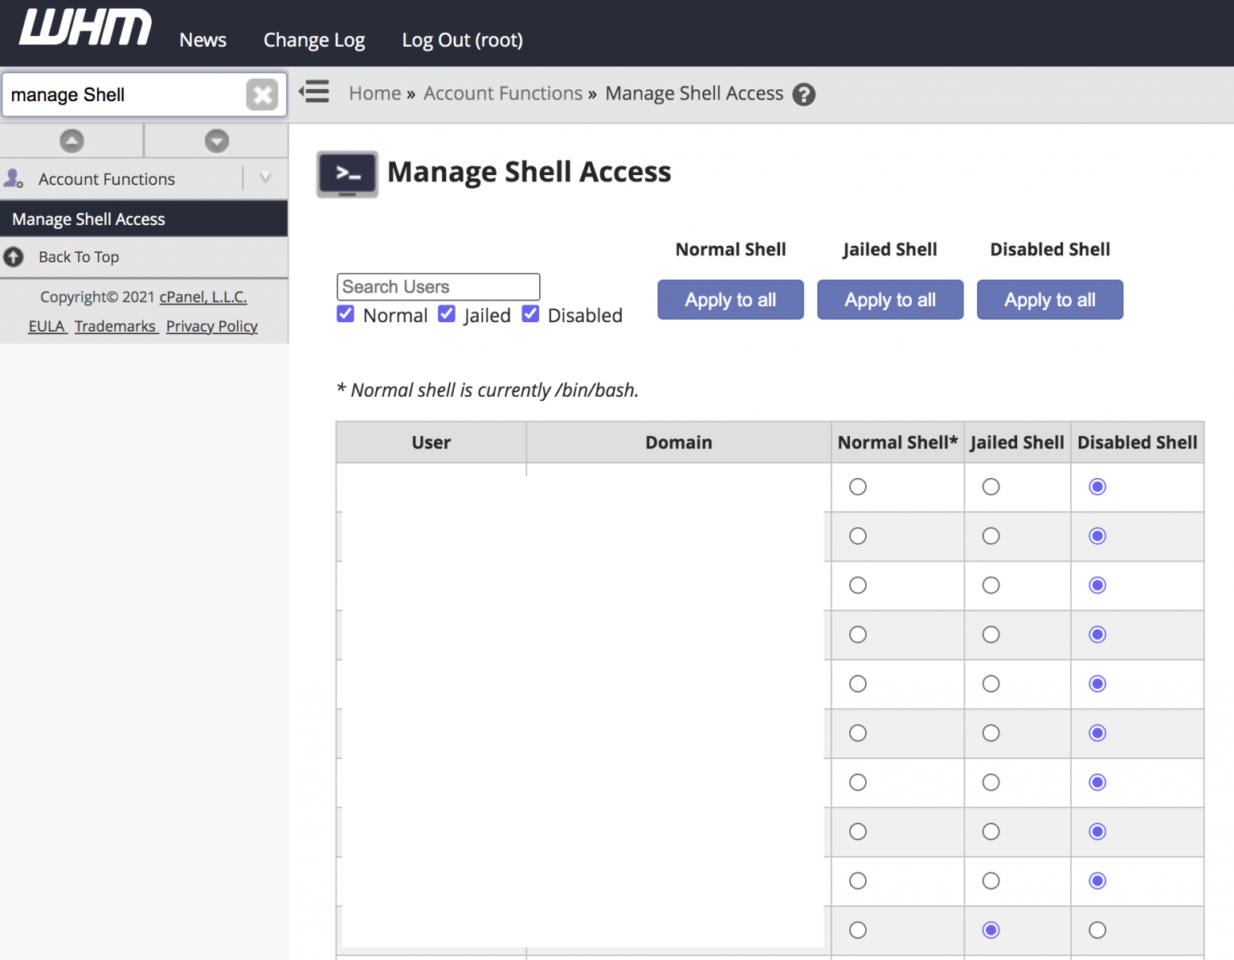The width and height of the screenshot is (1234, 960).
Task: Click the Back To Top arrow icon
Action: coord(14,257)
